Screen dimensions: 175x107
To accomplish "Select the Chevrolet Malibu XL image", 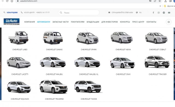I will coord(87,62).
